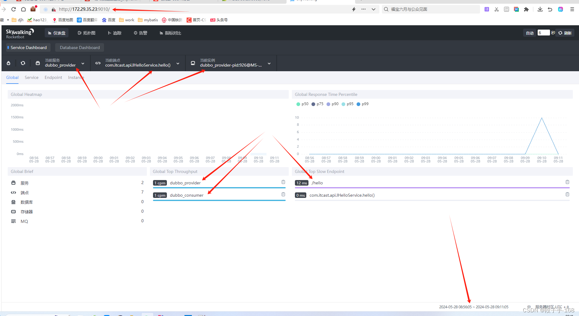Click the dubbo_provider throughput progress bar
Image resolution: width=579 pixels, height=316 pixels.
(219, 188)
